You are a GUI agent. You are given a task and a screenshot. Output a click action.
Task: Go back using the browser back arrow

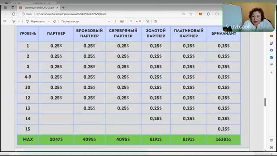point(5,14)
